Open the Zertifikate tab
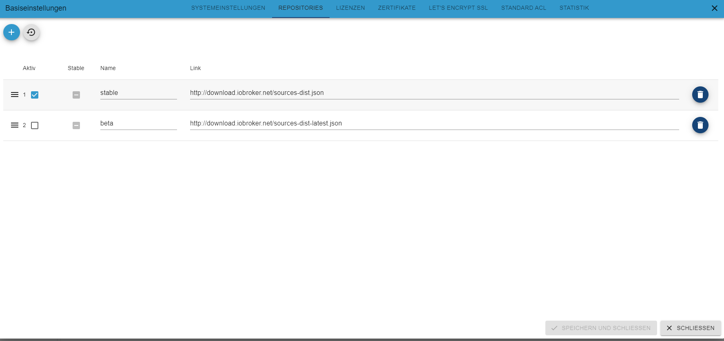Viewport: 724px width, 341px height. point(397,8)
